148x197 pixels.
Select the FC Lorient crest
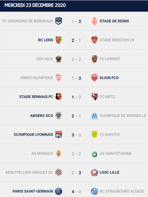(x=95, y=59)
